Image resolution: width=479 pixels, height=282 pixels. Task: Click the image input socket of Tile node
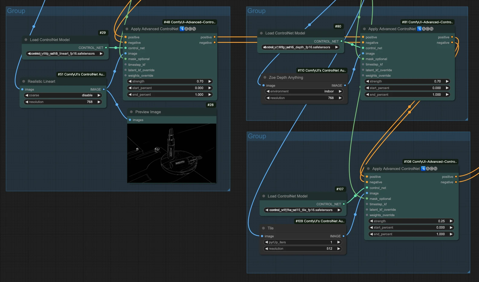[262, 236]
